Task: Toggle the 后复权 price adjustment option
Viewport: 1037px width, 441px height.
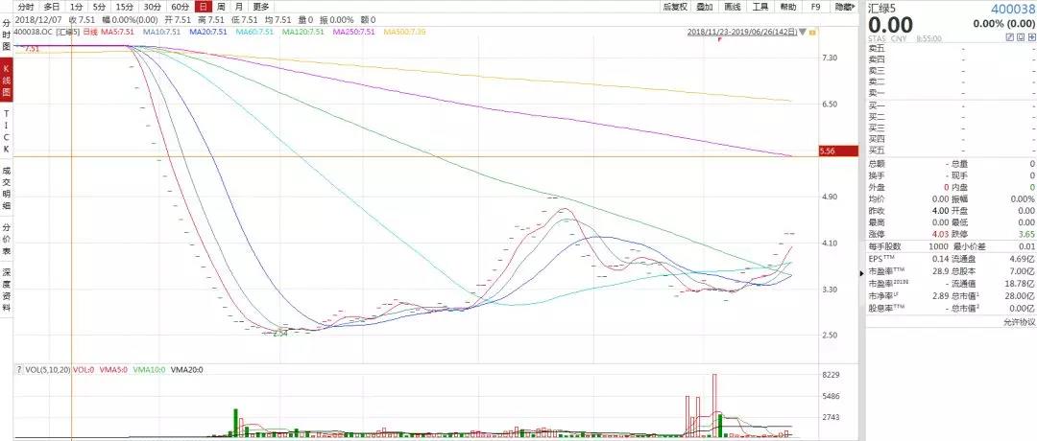Action: pyautogui.click(x=675, y=6)
